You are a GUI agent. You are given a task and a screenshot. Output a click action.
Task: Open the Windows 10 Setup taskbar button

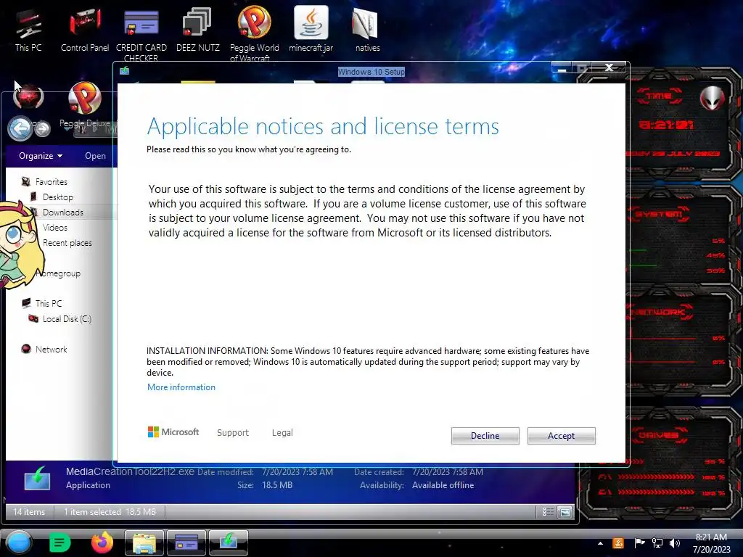pos(228,542)
